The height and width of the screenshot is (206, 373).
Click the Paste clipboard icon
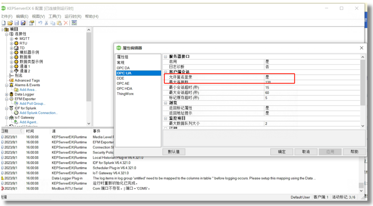pos(59,23)
